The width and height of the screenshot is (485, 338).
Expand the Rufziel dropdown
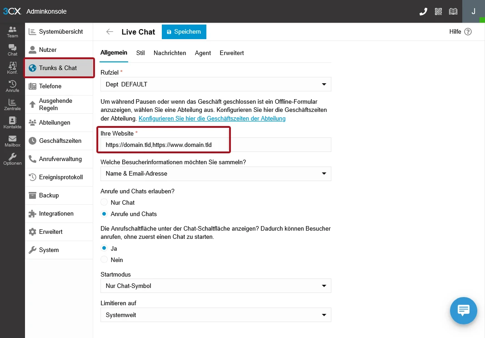(x=215, y=84)
